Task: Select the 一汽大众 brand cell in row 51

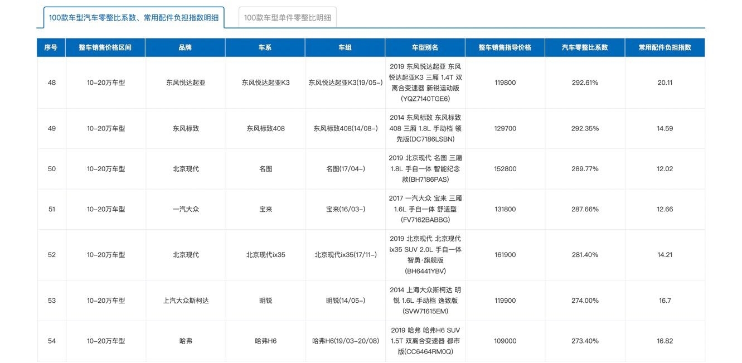Action: 186,209
